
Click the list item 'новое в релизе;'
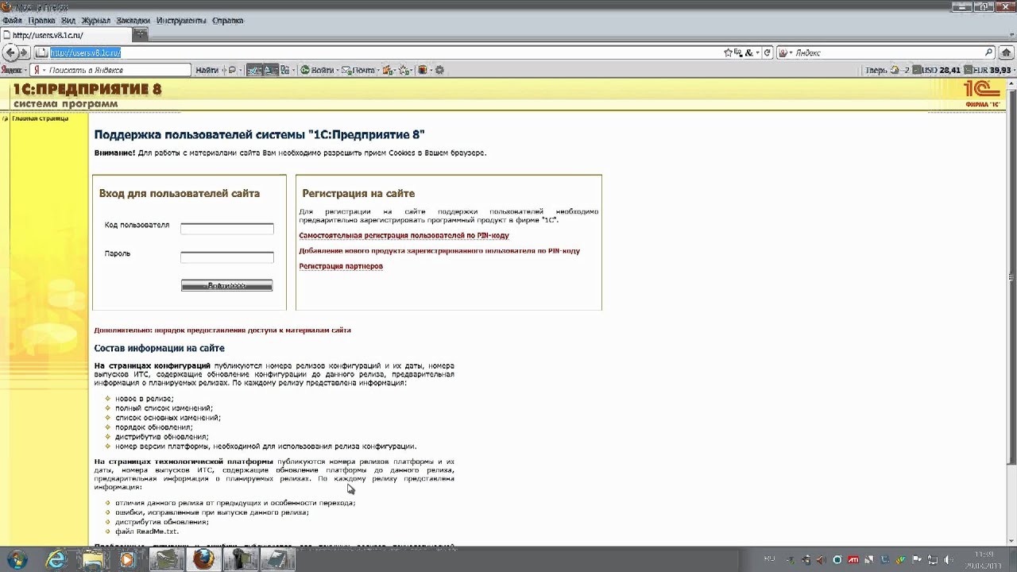point(145,399)
